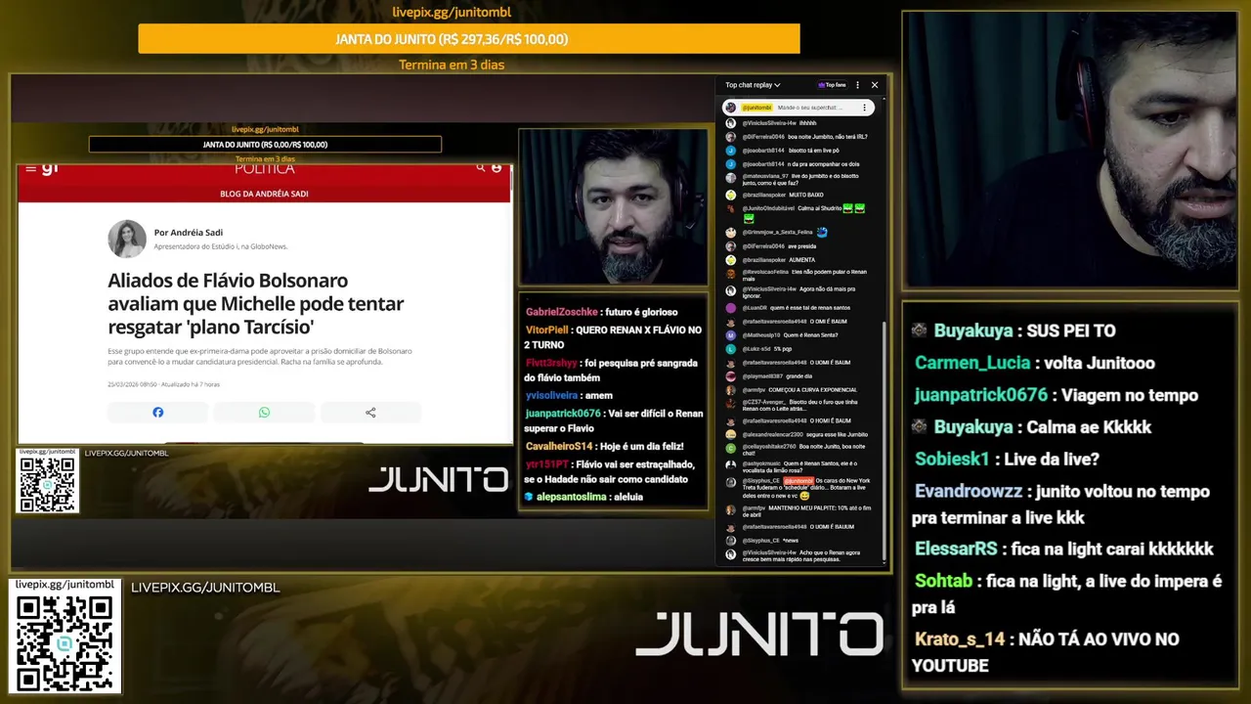Open pinned message three-dot menu
Viewport: 1251px width, 704px height.
864,108
